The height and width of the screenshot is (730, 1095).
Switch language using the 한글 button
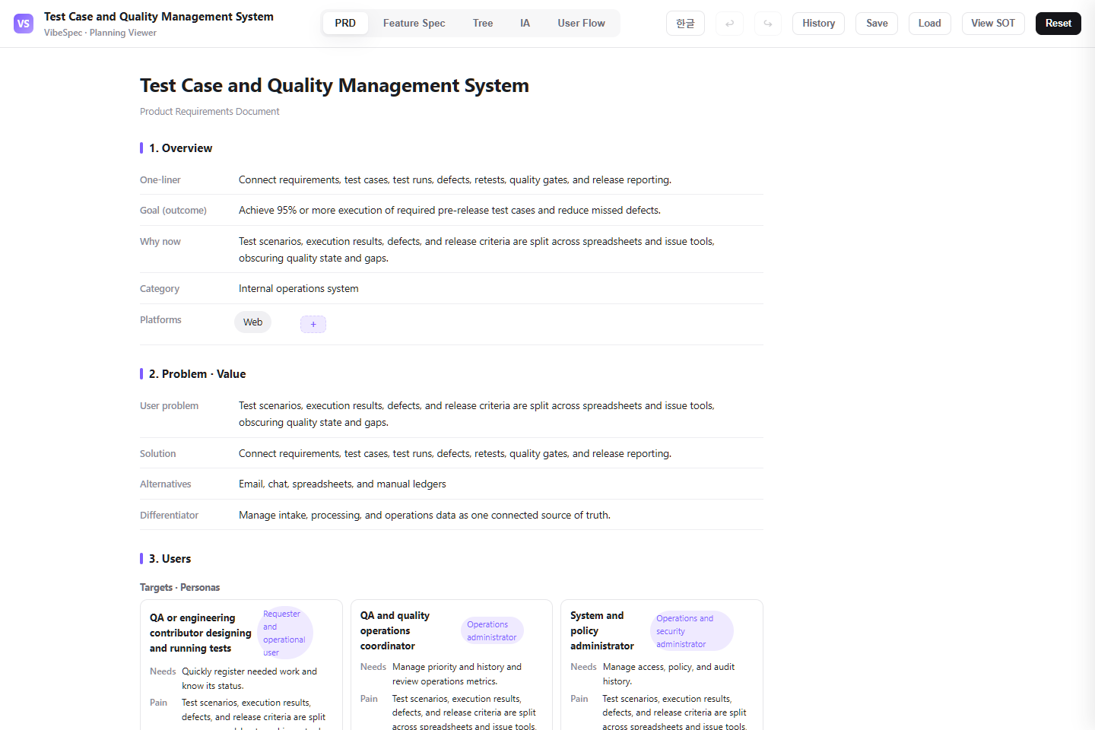coord(685,24)
